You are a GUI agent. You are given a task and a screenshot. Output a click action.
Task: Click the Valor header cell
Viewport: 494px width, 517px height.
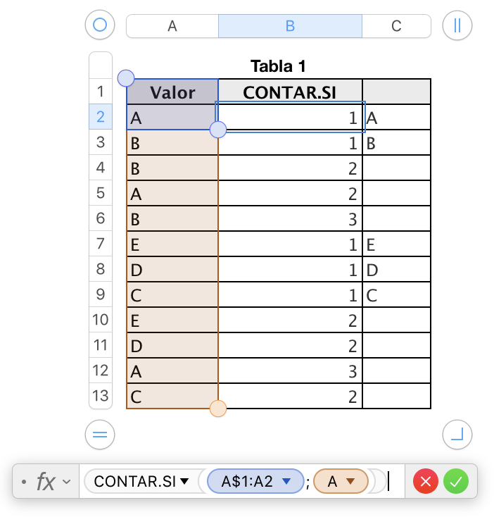click(172, 92)
